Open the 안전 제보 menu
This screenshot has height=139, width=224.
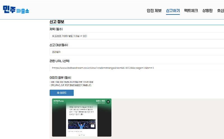[x=154, y=11]
